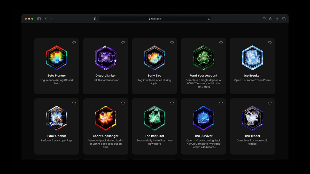Click the Beta Pioneer rainbow hexagon badge

tap(57, 58)
